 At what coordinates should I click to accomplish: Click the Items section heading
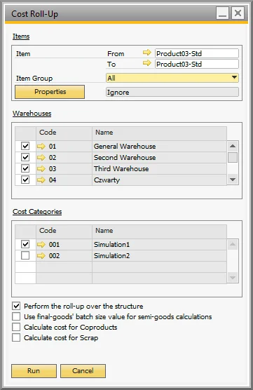click(21, 36)
